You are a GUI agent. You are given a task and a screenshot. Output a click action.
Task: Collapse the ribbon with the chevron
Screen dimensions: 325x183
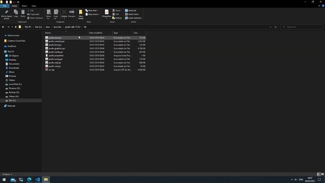[x=319, y=6]
